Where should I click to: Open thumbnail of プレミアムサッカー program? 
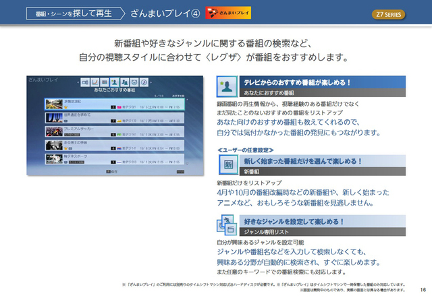coord(54,131)
